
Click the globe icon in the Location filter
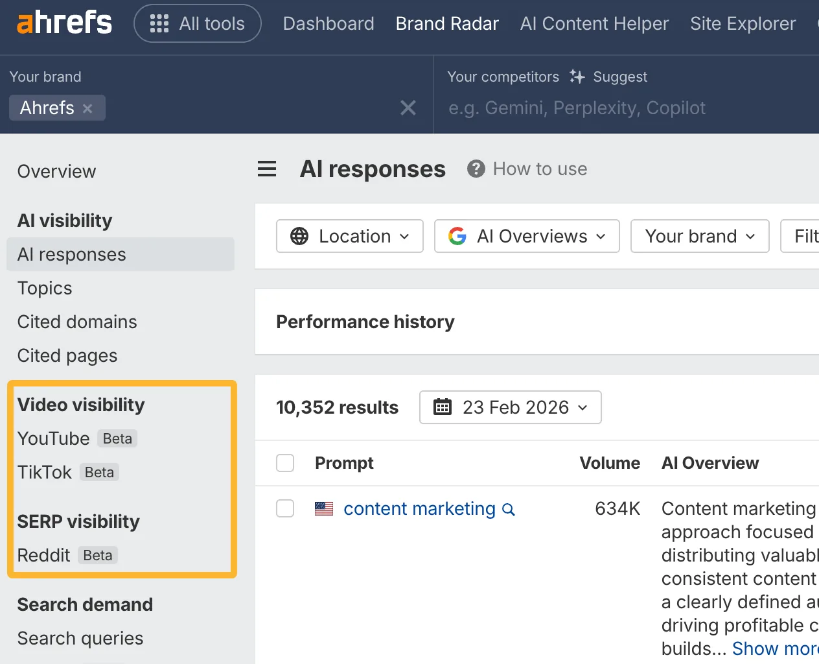(300, 236)
